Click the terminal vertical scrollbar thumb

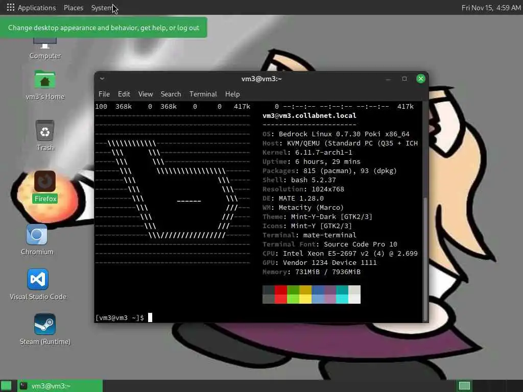425,258
